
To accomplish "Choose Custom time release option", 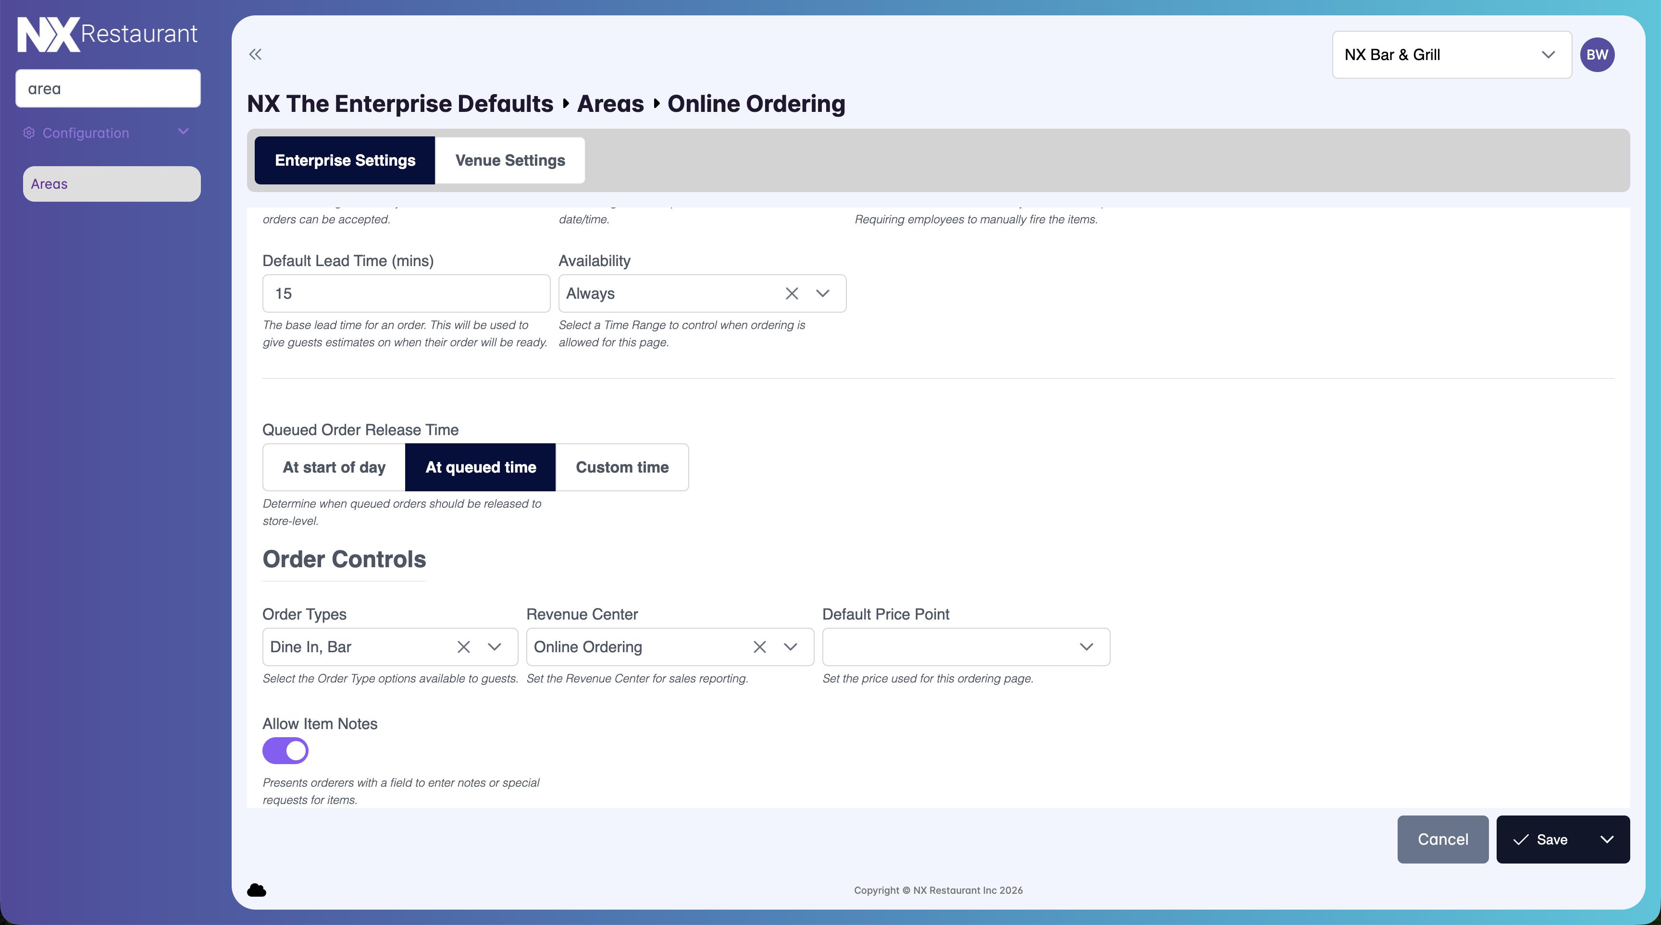I will [621, 467].
